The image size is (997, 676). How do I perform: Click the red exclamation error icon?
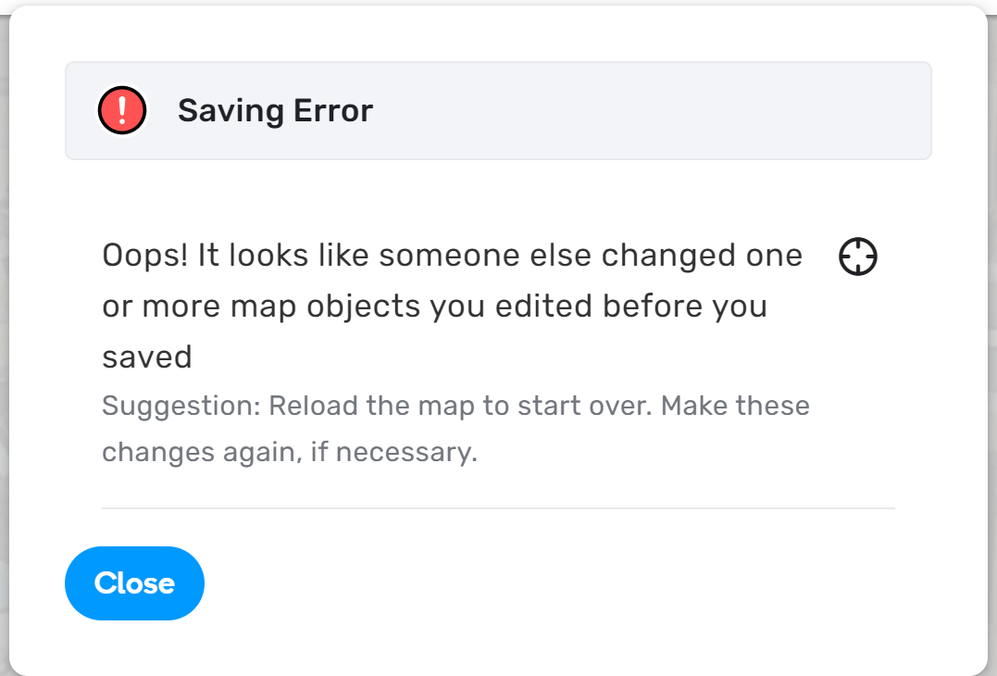point(122,110)
